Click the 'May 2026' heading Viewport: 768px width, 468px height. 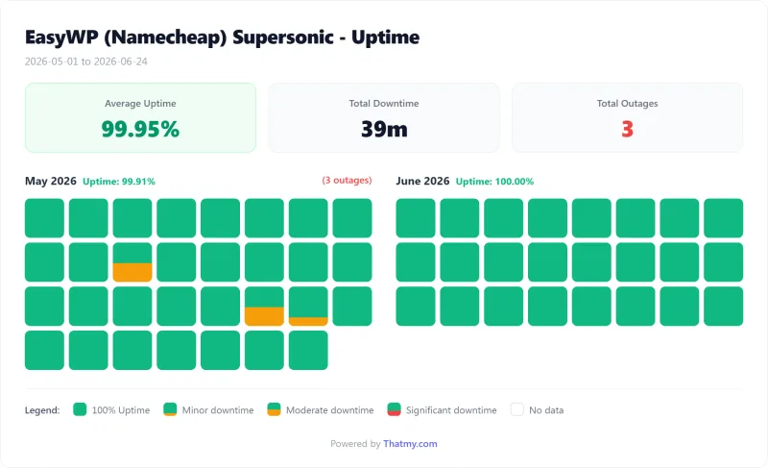pos(51,181)
